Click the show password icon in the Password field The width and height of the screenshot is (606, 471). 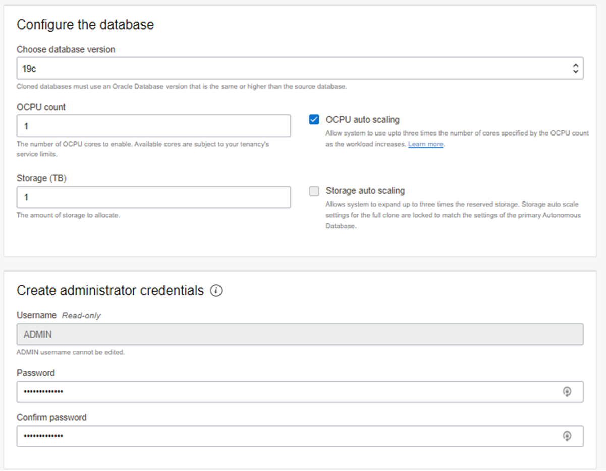[x=567, y=392]
